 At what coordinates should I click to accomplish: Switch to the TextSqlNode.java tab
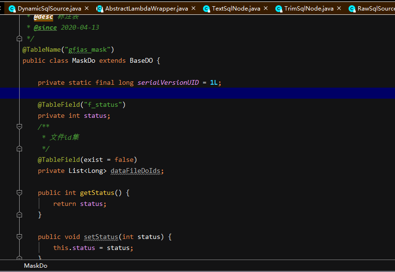tap(236, 9)
